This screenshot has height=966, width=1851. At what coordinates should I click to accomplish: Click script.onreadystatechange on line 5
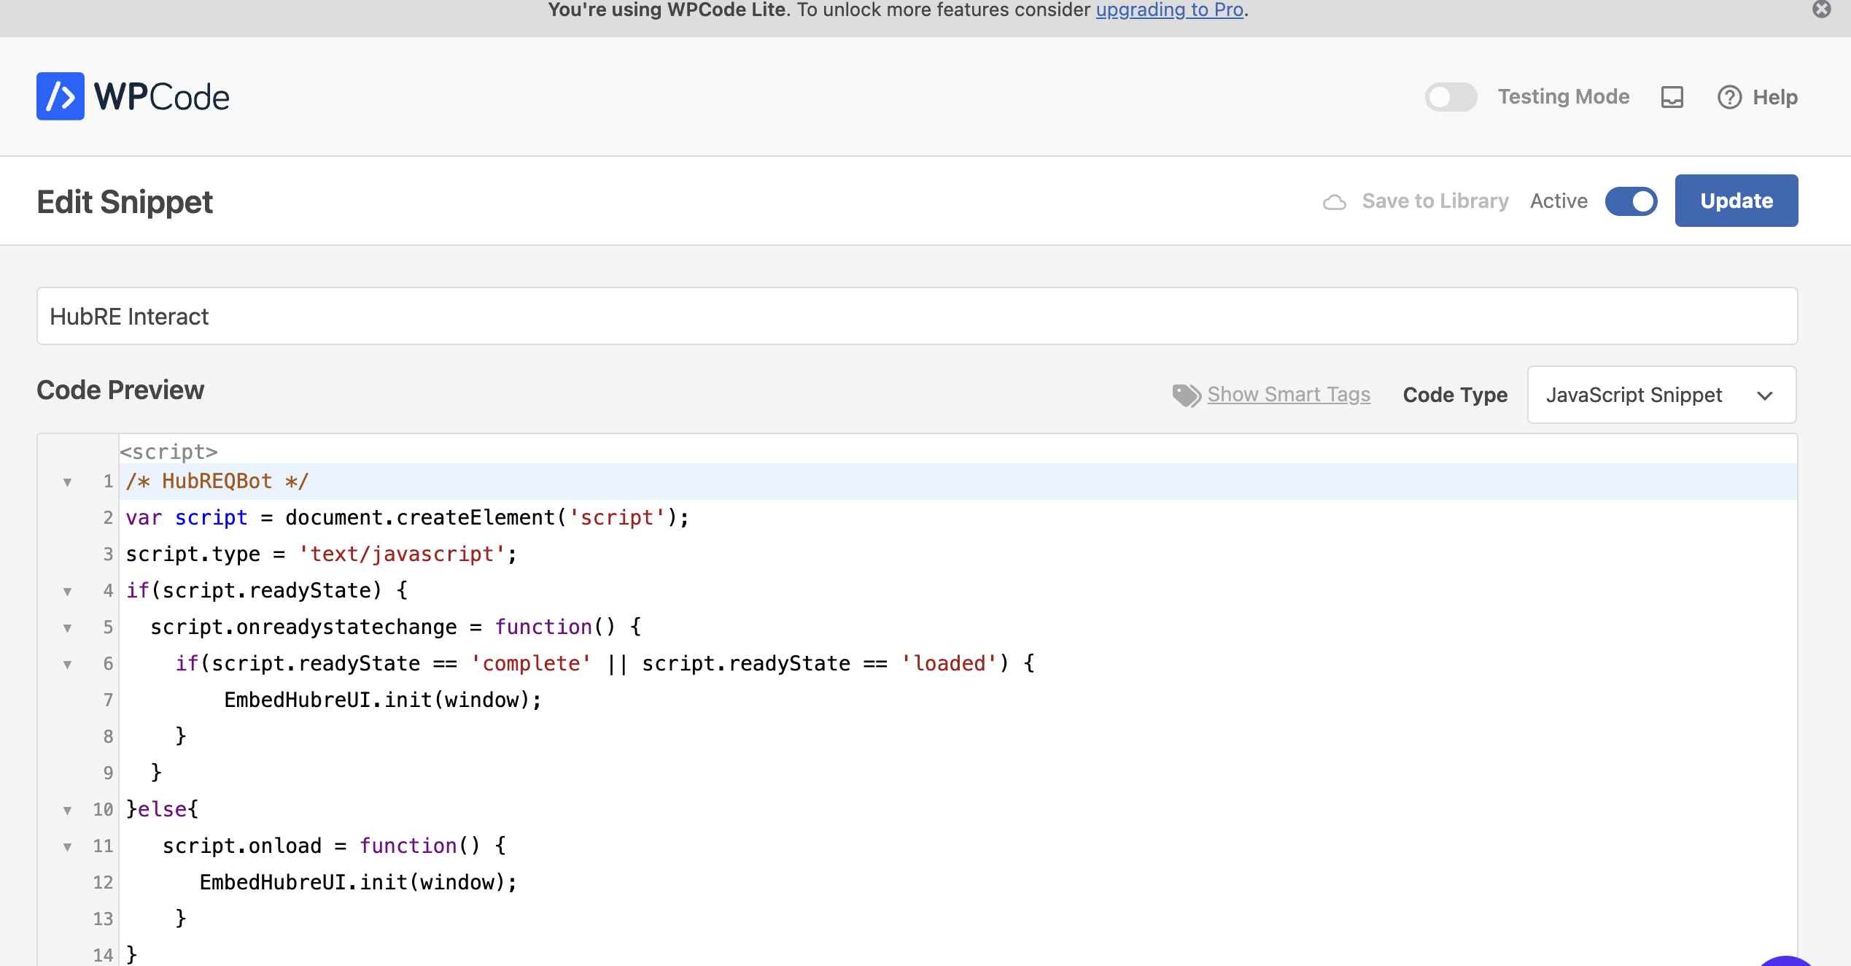[303, 627]
